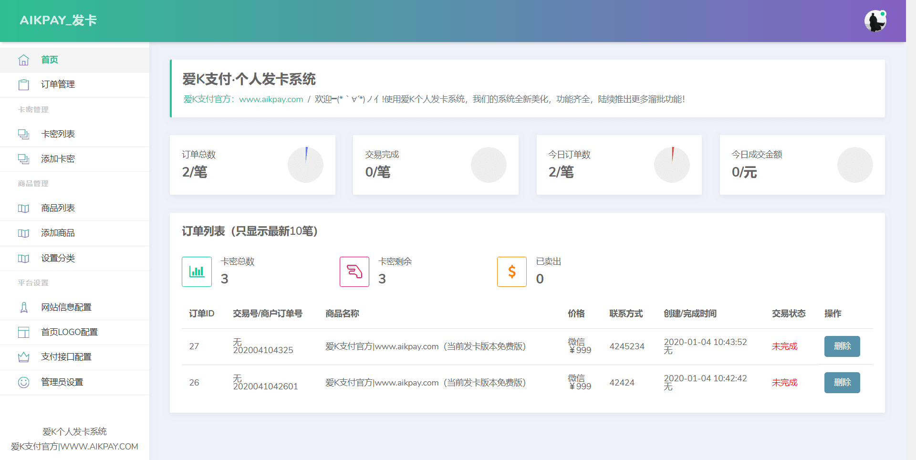This screenshot has width=916, height=460.
Task: Click 未完成 status of order 26
Action: [x=785, y=383]
